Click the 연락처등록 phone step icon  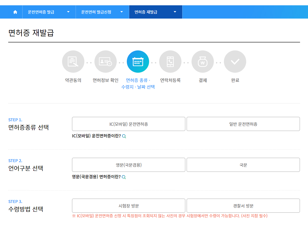pos(170,61)
